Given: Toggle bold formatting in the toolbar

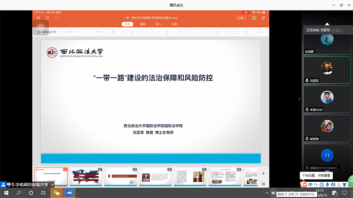Looking at the screenshot, I should 113,32.
